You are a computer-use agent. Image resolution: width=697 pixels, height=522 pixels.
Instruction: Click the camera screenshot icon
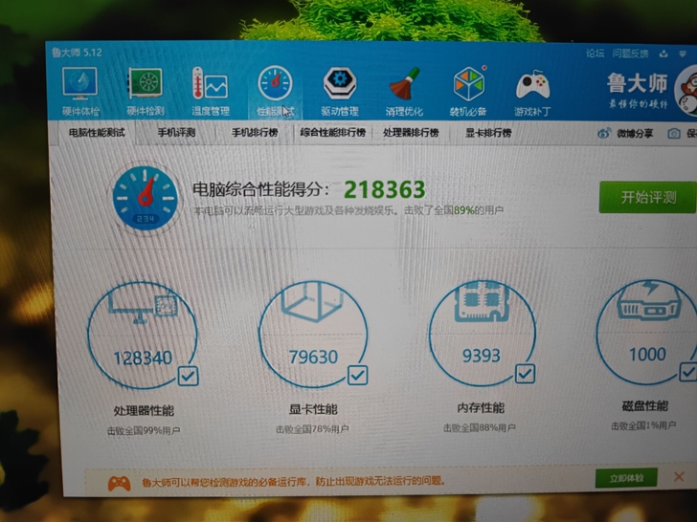(674, 133)
